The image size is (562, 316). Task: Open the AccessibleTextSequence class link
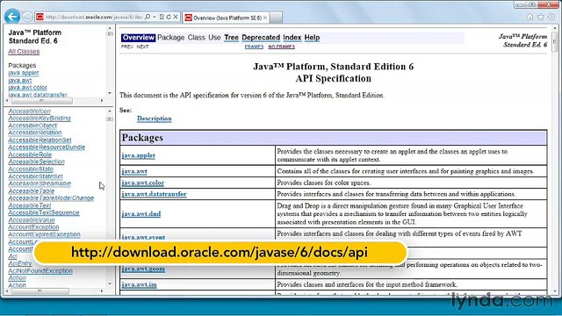pos(44,212)
